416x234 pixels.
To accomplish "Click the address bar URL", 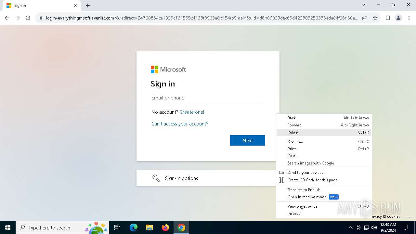I will point(201,18).
